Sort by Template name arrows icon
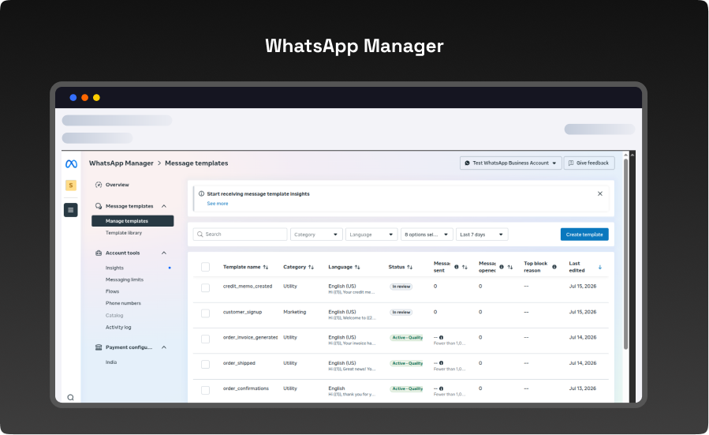The image size is (709, 435). coord(266,267)
